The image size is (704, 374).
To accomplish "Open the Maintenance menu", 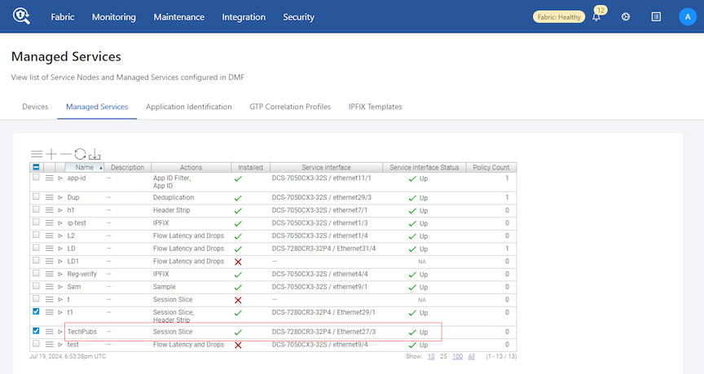I will tap(178, 17).
